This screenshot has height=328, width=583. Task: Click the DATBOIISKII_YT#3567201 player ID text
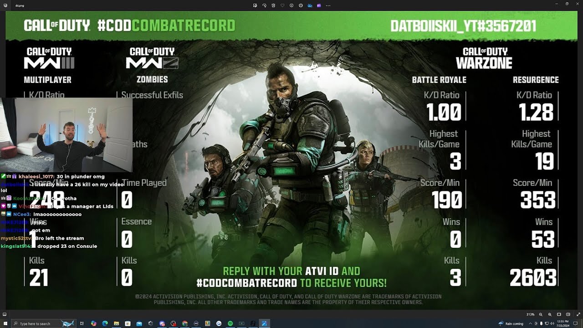coord(463,26)
